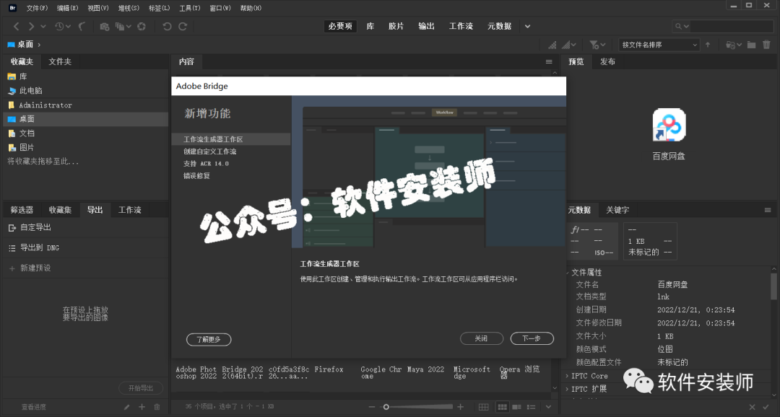This screenshot has width=780, height=417.
Task: Click the add preset plus icon
Action: (x=142, y=407)
